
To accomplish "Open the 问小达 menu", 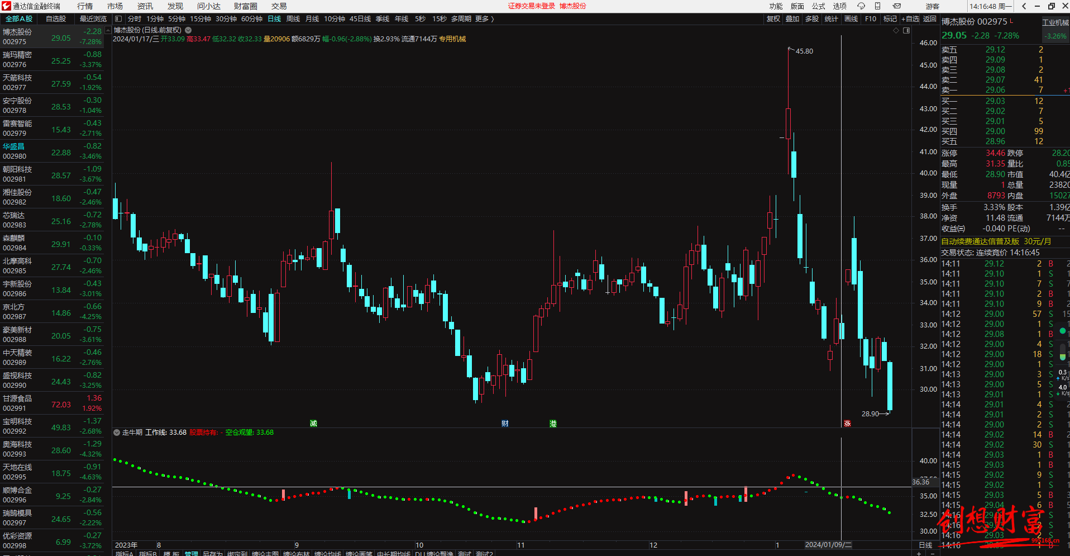I will click(209, 6).
